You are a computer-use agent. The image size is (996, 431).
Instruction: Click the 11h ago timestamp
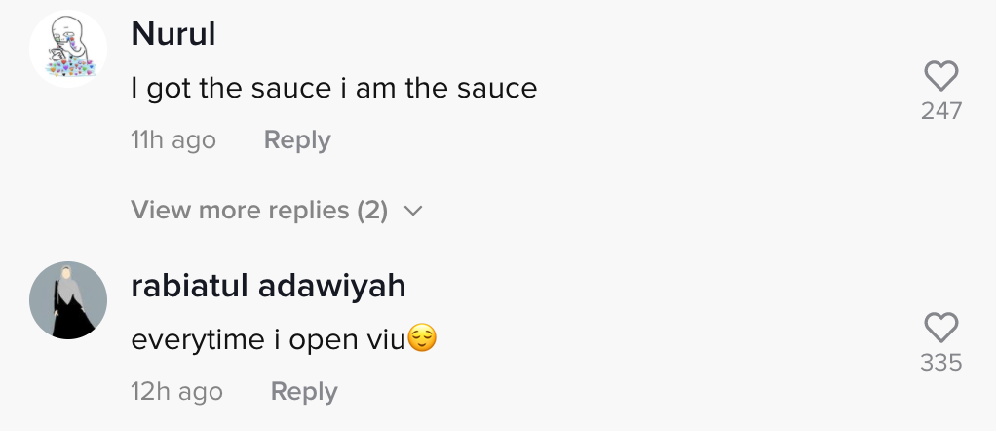click(x=173, y=140)
